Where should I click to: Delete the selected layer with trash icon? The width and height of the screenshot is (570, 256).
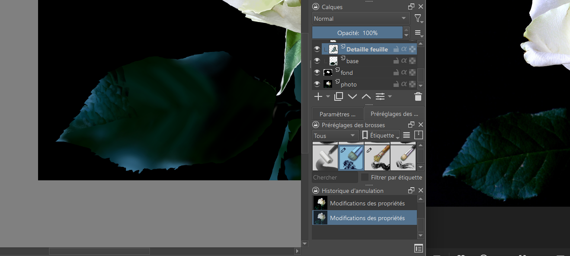(x=418, y=96)
